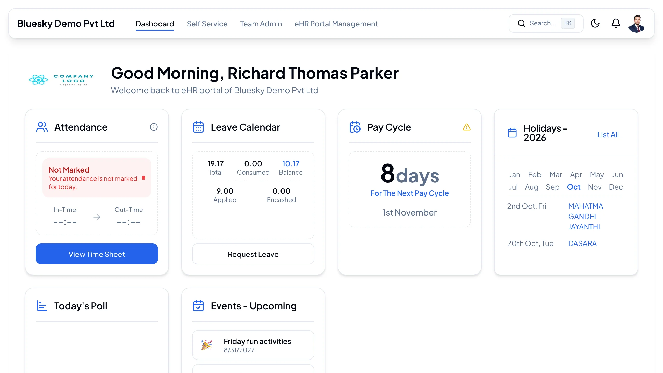The image size is (663, 373).
Task: Click the Today's Poll chart icon
Action: point(42,306)
